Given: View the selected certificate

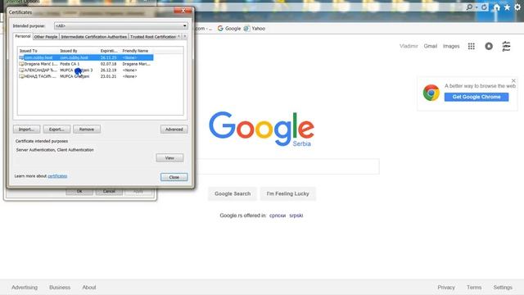Looking at the screenshot, I should tap(169, 158).
